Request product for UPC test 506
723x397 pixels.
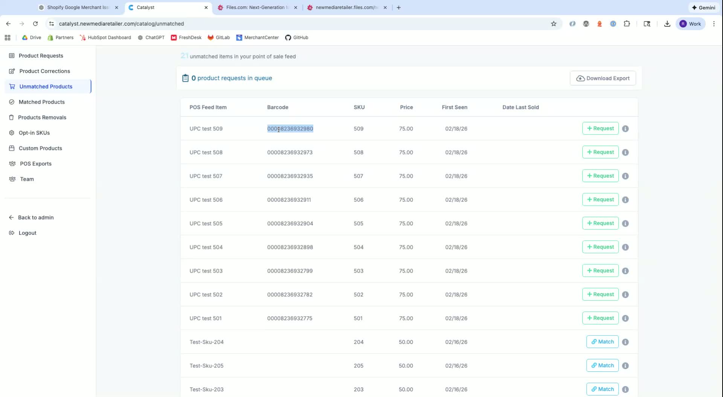(600, 200)
